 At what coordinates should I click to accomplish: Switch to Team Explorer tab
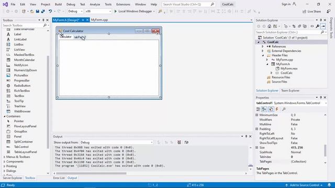[x=290, y=90]
